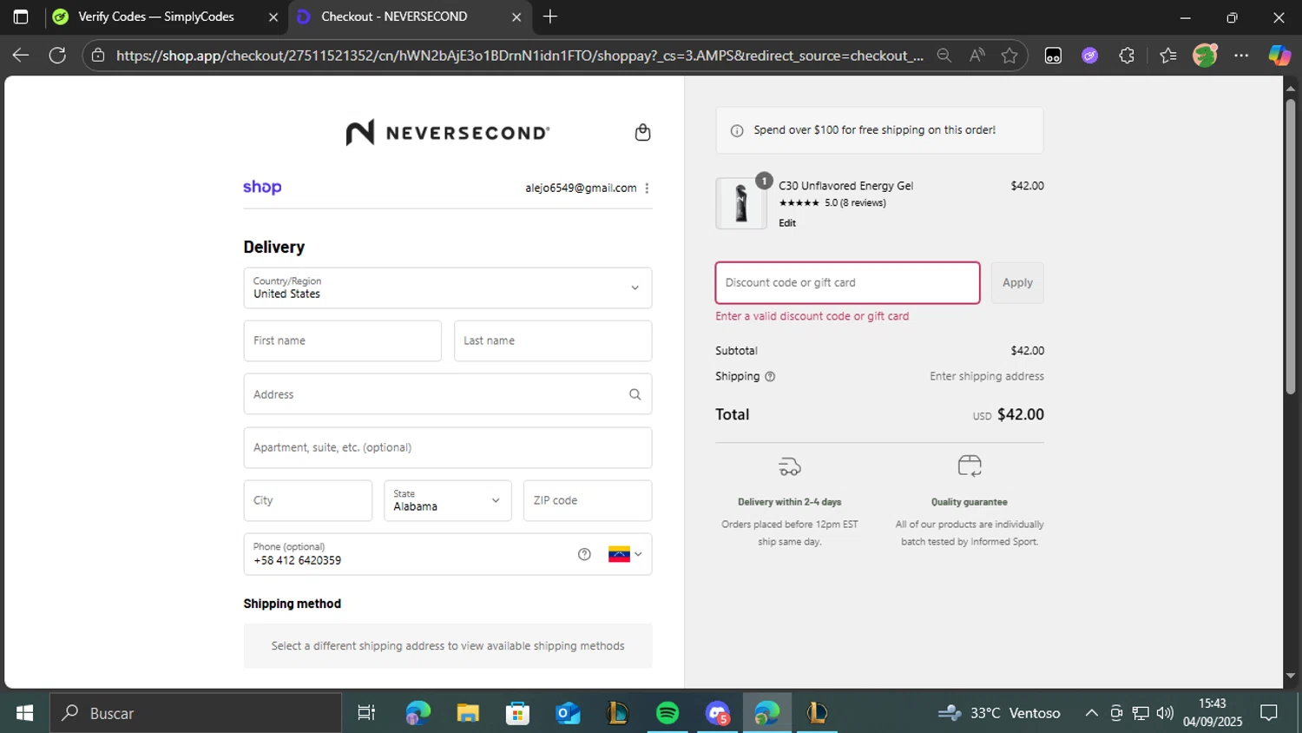Open the favorites list icon
The width and height of the screenshot is (1302, 733).
[x=1167, y=55]
